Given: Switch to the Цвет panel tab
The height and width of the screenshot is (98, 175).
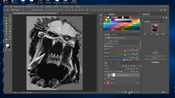Looking at the screenshot, I should pyautogui.click(x=106, y=14).
